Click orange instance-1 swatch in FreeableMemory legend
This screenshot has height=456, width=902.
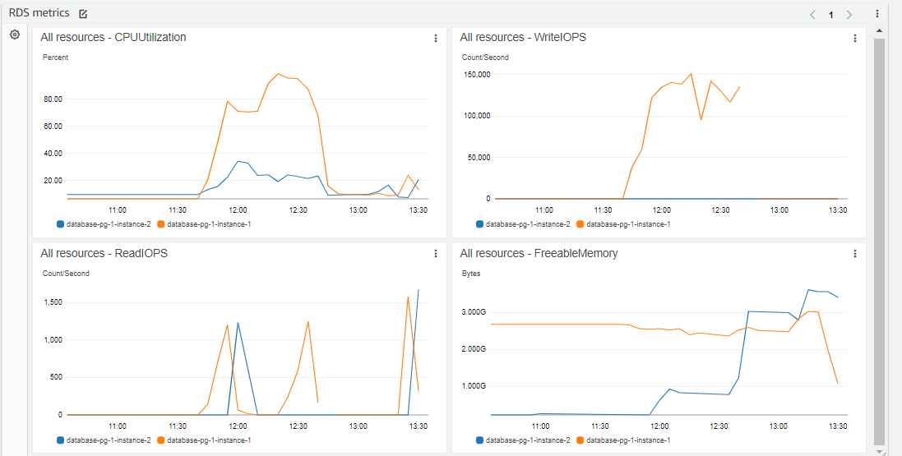580,440
